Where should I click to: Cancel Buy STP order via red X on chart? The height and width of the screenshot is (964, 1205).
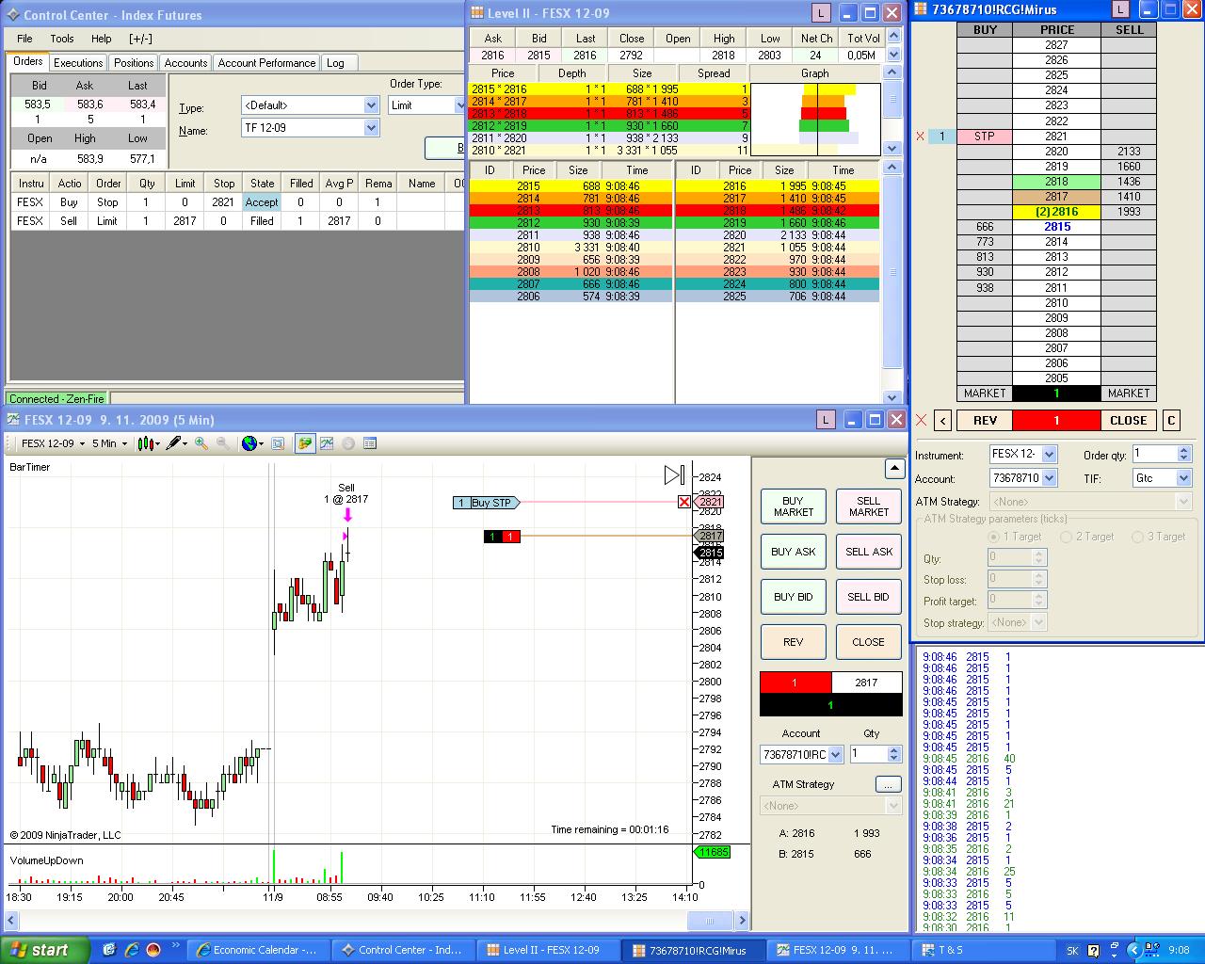684,502
